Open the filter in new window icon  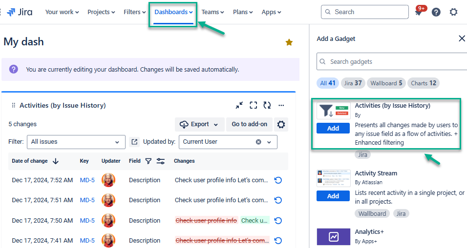(x=134, y=142)
